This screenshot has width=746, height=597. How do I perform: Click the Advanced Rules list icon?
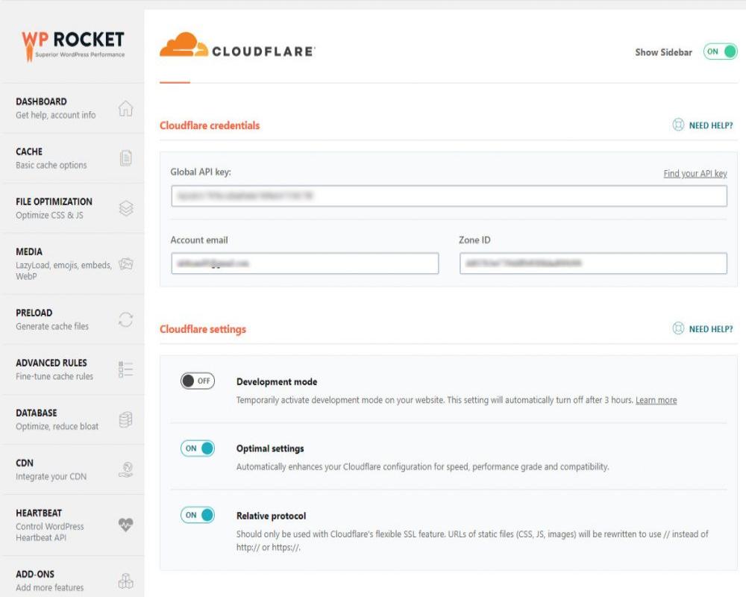tap(126, 369)
